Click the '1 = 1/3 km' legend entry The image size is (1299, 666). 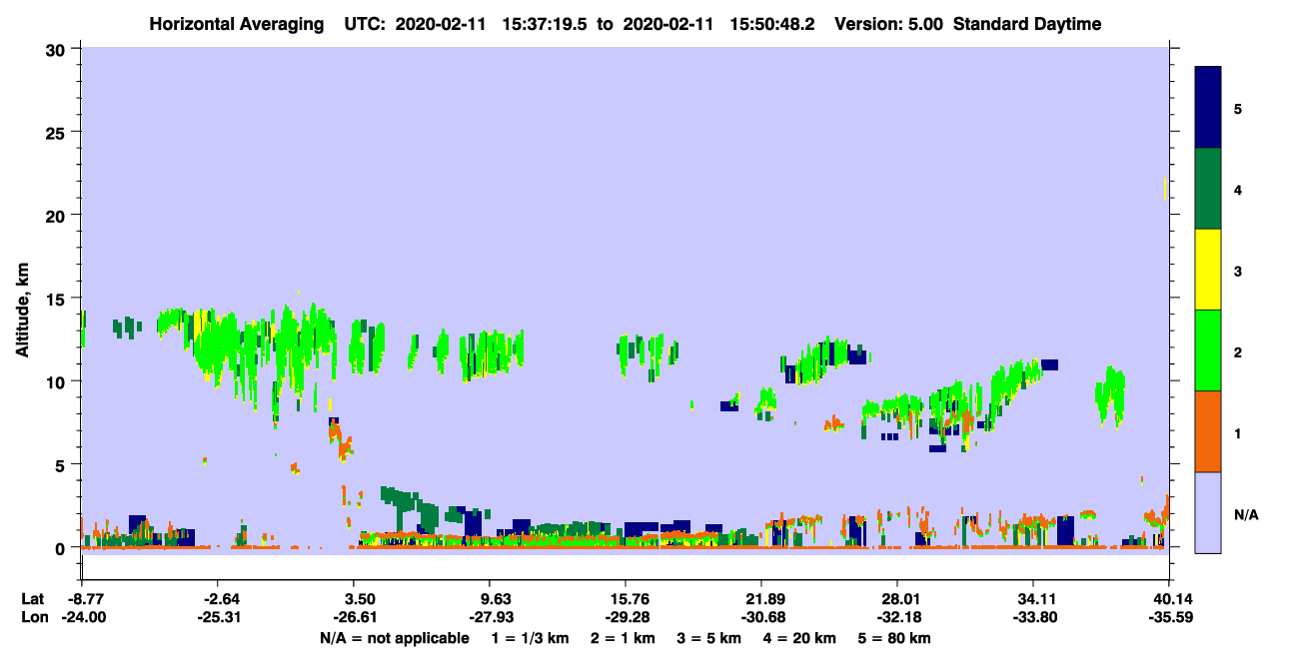point(532,638)
